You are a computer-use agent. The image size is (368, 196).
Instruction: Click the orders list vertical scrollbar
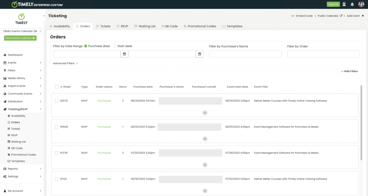(361, 123)
